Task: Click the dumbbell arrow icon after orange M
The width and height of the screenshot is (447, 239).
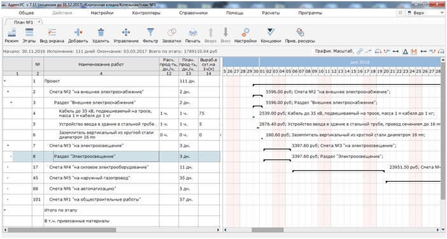Action: tap(423, 52)
